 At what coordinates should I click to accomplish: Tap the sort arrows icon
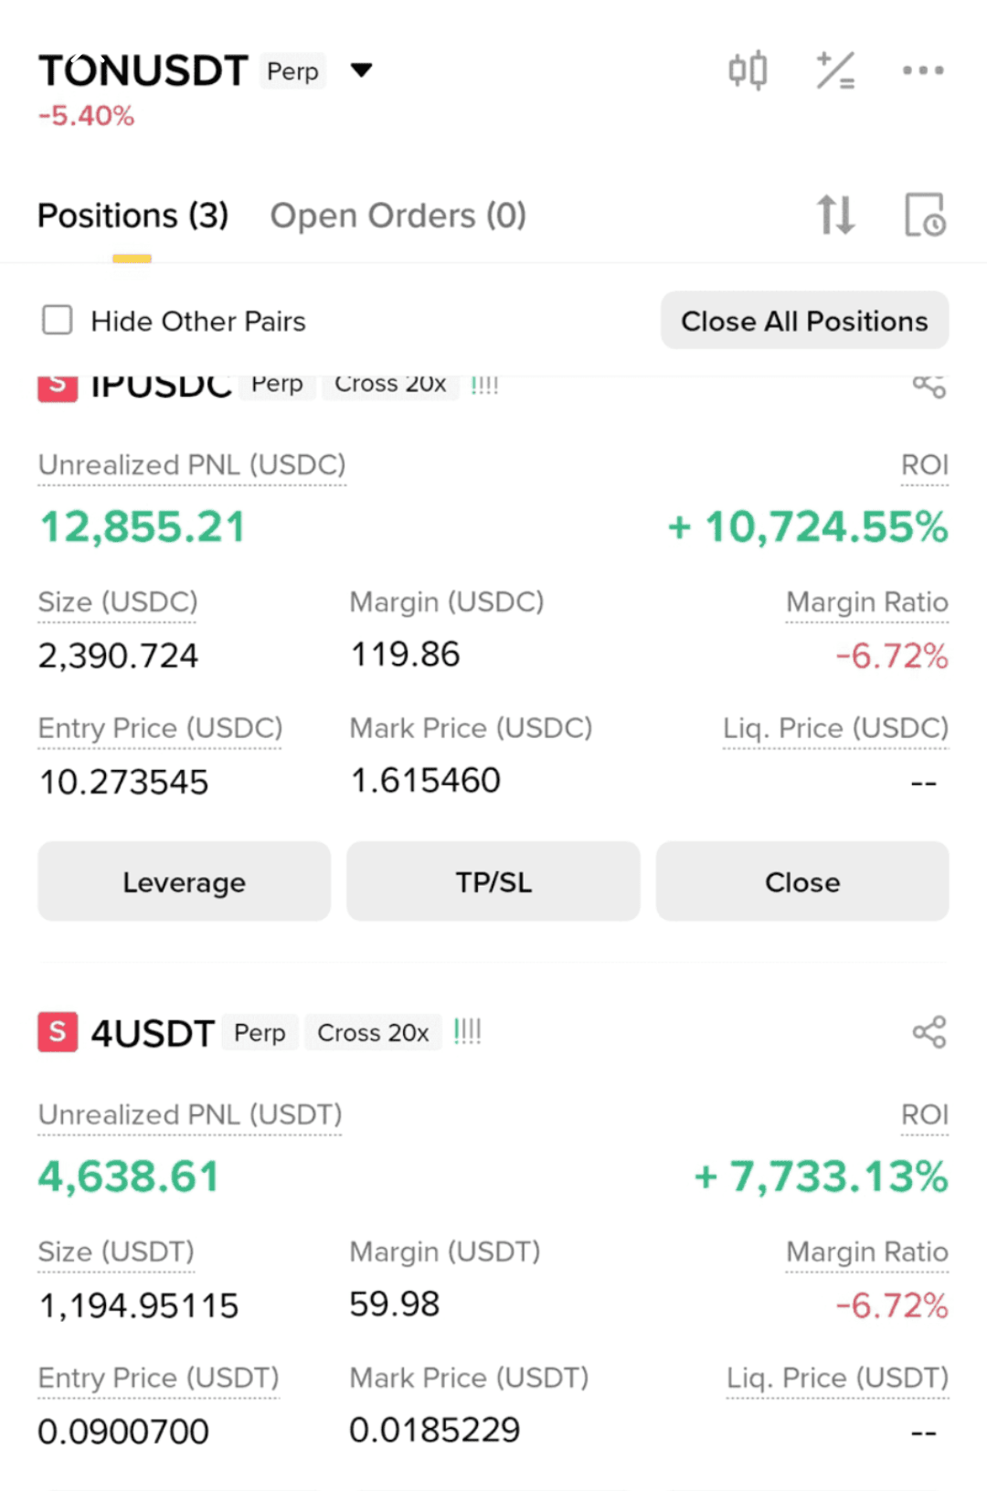click(835, 216)
